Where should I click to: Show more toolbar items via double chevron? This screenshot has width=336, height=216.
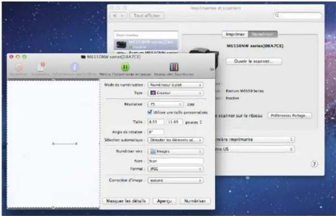211,69
